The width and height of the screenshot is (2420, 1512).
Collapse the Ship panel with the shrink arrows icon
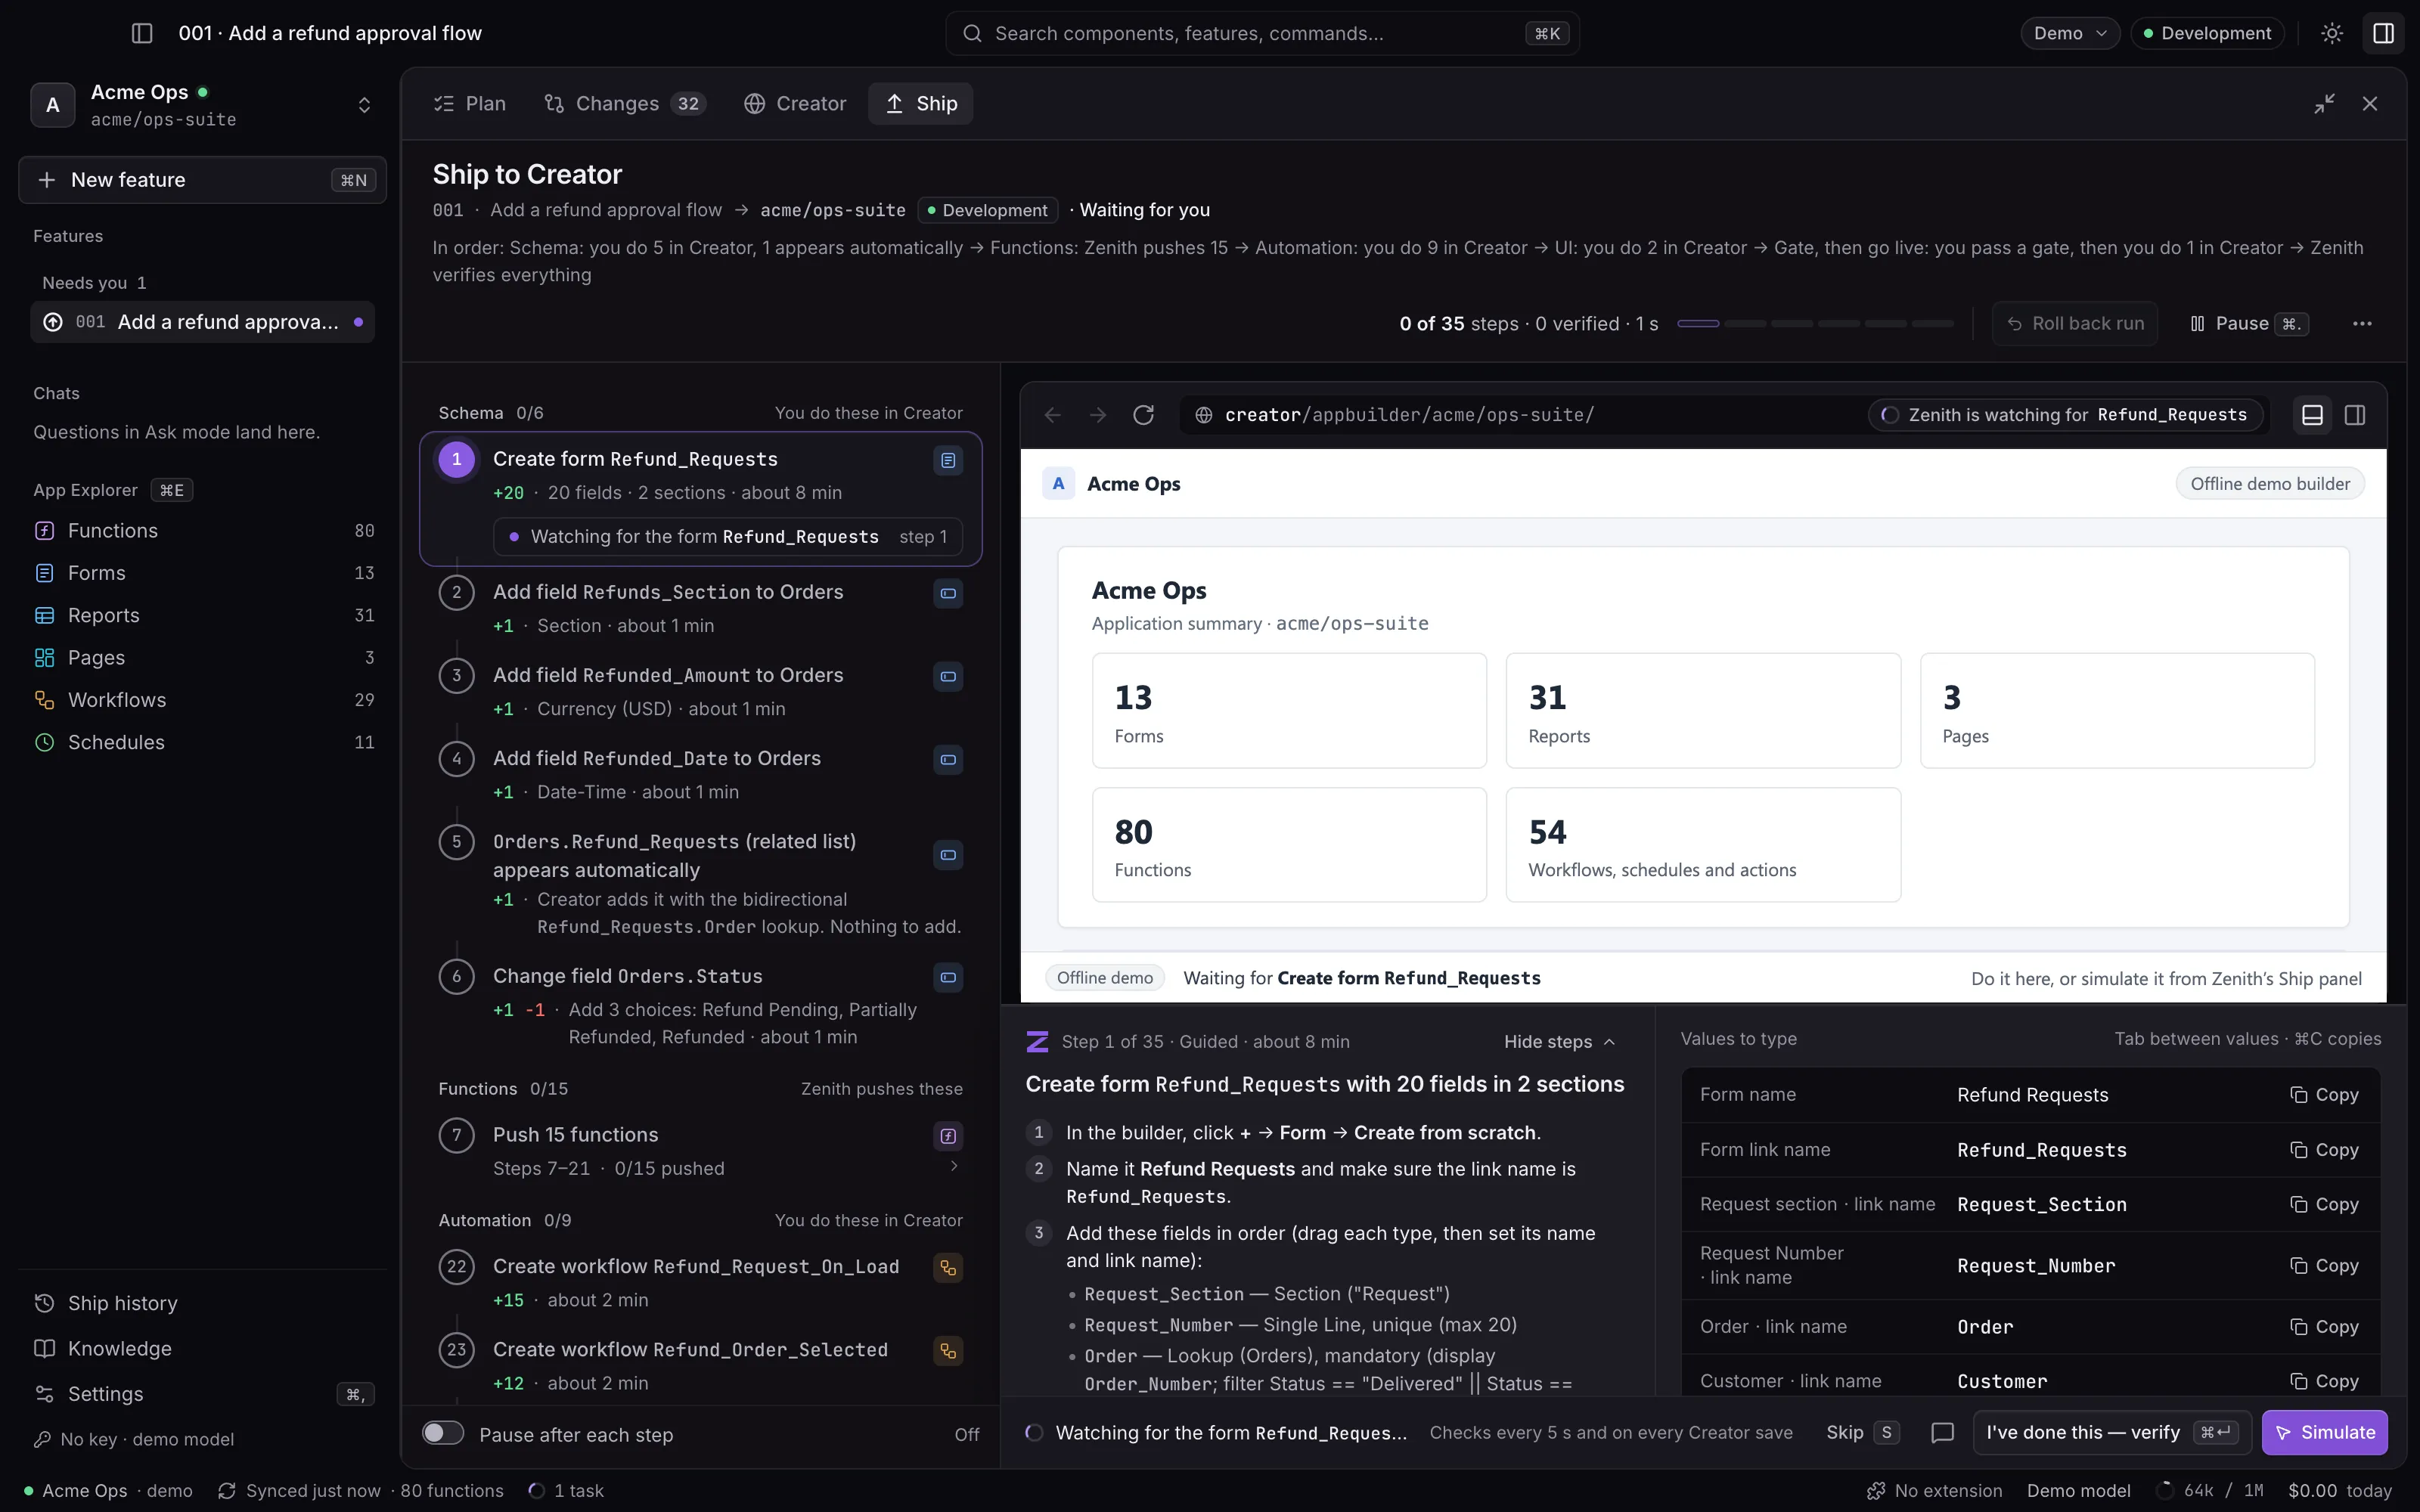2324,104
